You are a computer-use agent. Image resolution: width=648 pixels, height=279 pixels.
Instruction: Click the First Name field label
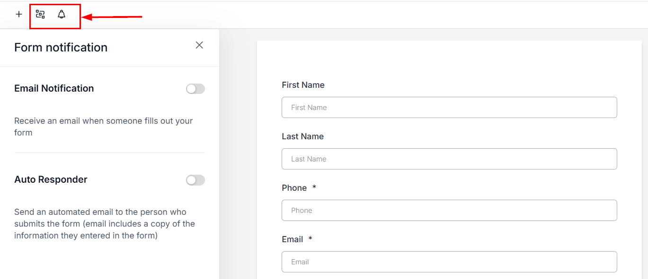tap(303, 85)
